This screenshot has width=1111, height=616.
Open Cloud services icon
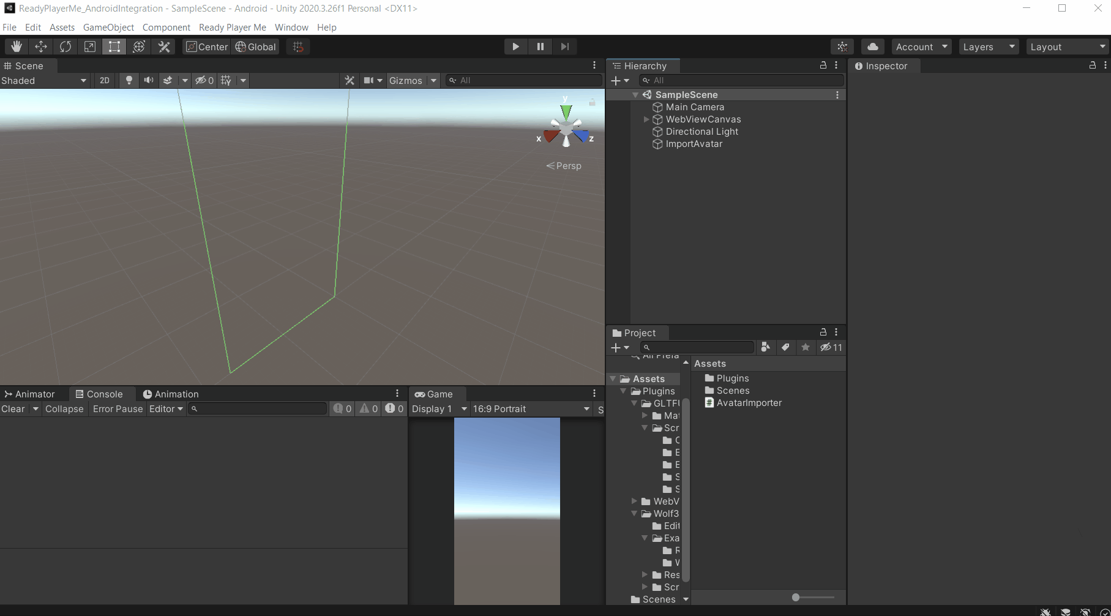[x=873, y=47]
